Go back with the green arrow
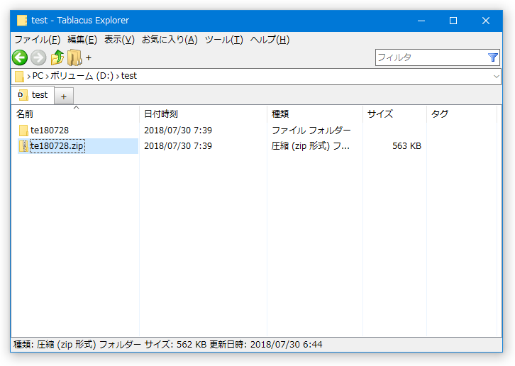 [20, 58]
